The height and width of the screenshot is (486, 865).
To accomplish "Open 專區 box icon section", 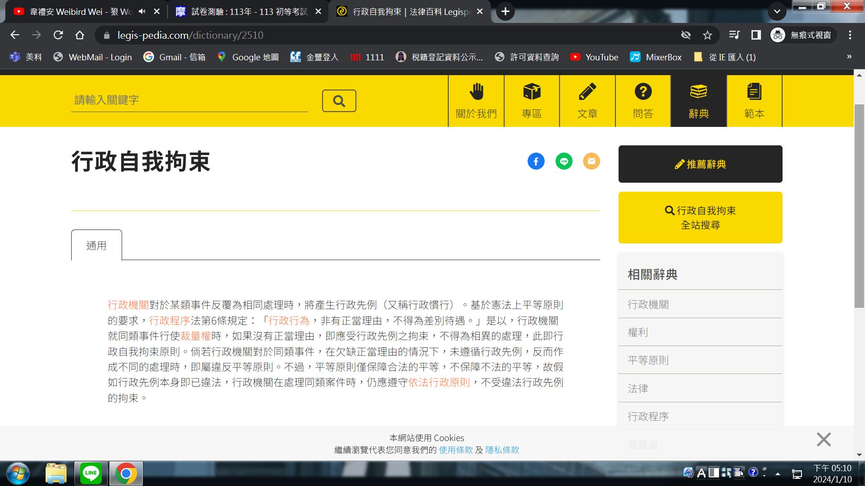I will [x=532, y=101].
